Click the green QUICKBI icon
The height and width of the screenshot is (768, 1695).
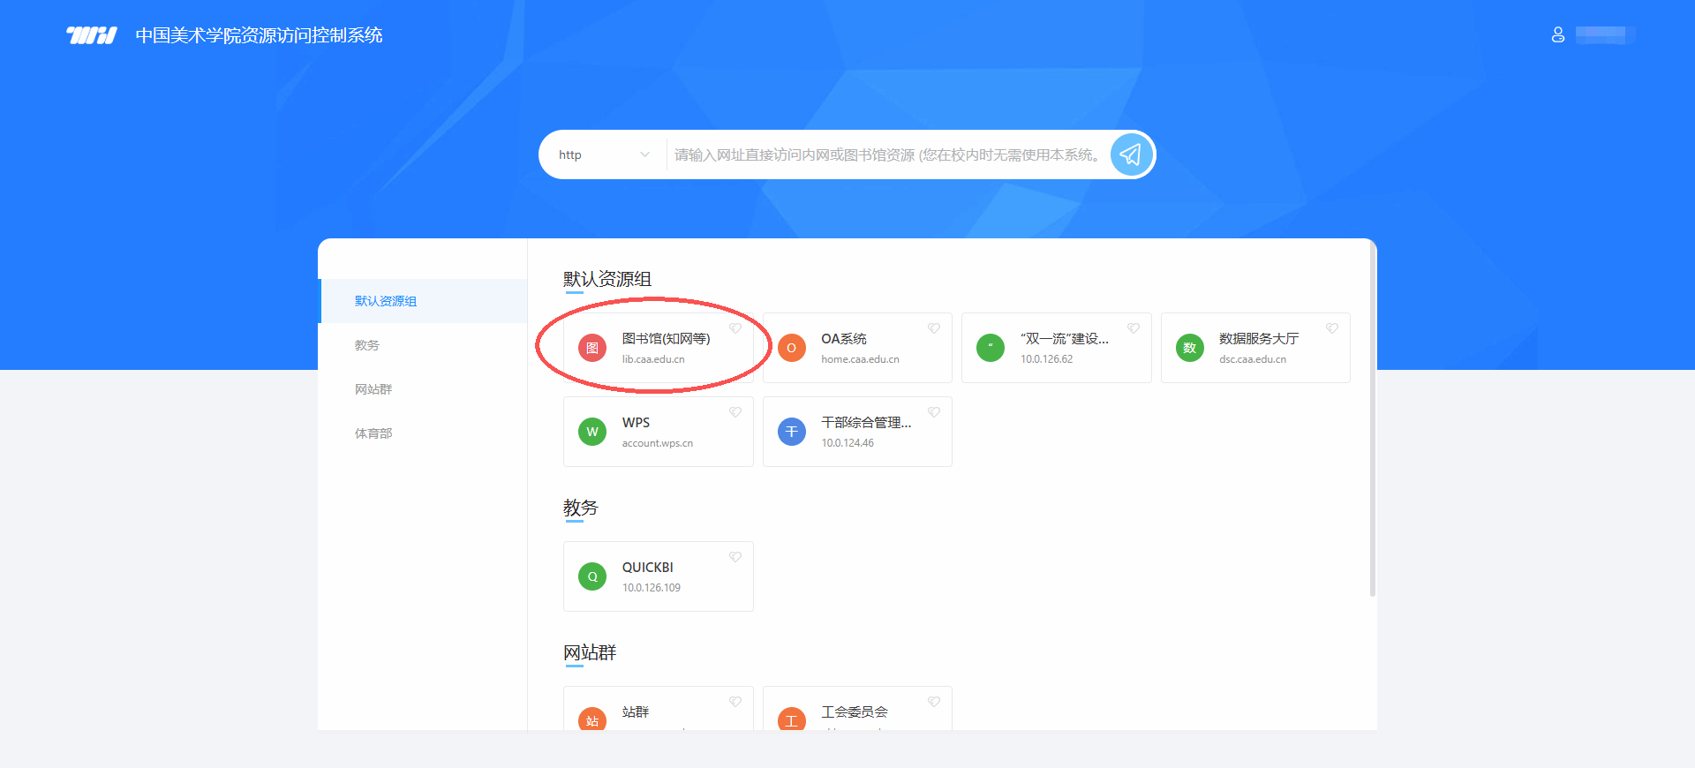592,576
